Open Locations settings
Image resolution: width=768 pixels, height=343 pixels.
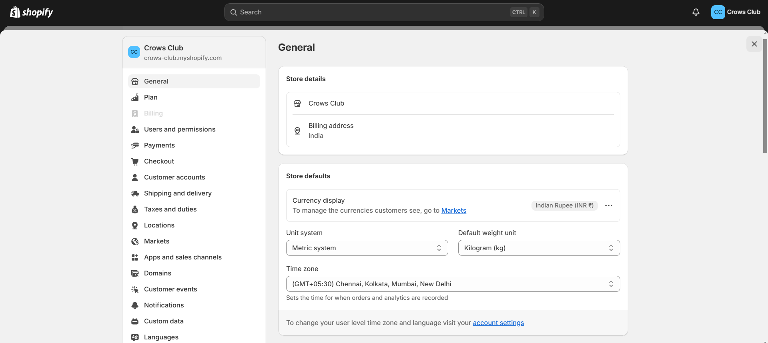[194, 225]
